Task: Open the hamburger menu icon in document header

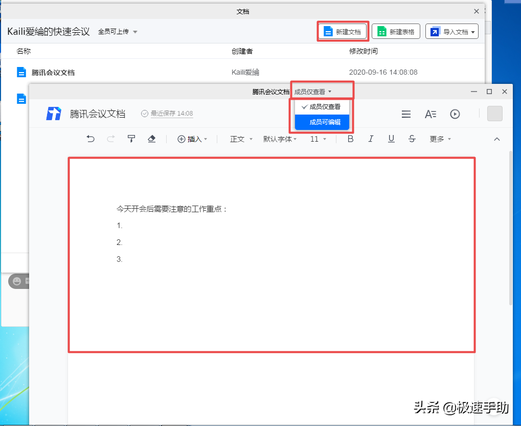Action: click(x=406, y=114)
